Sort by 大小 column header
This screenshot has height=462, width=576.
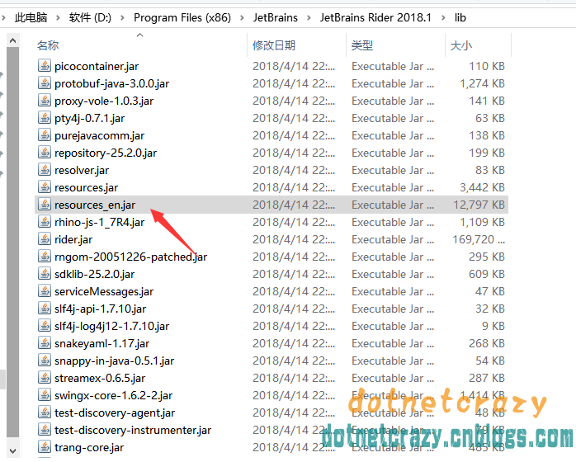(461, 45)
